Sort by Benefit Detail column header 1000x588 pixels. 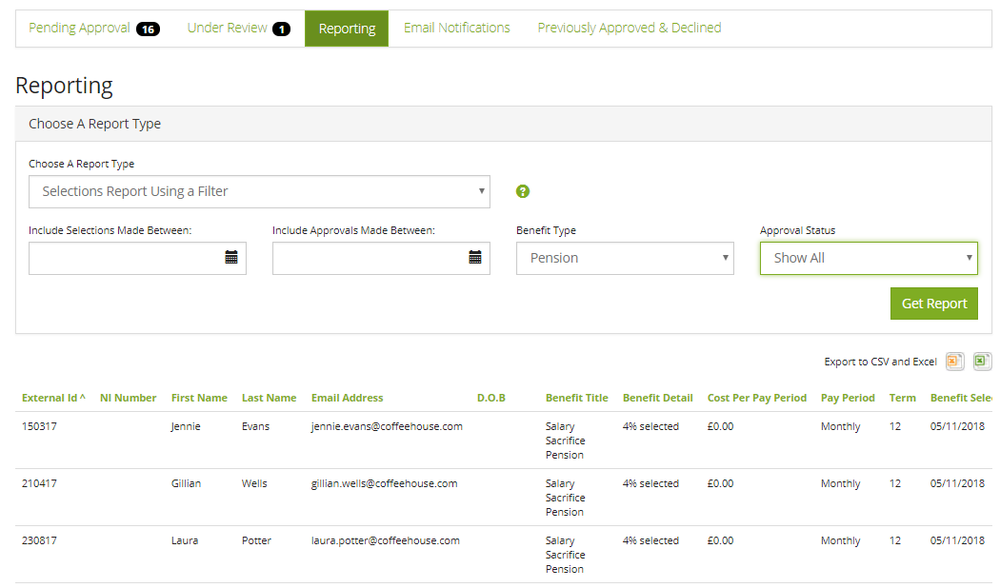pyautogui.click(x=657, y=398)
